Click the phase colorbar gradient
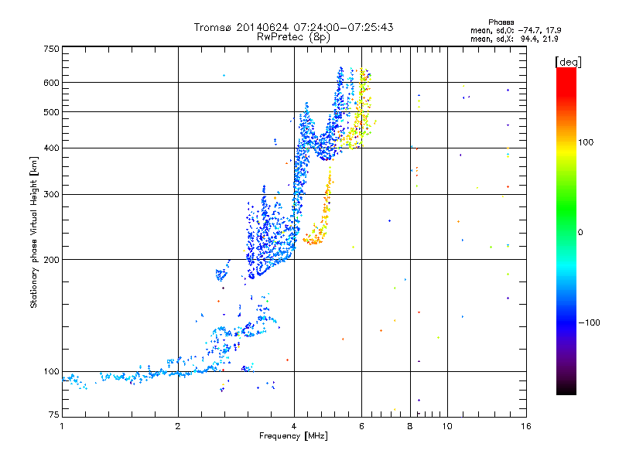 coord(566,230)
